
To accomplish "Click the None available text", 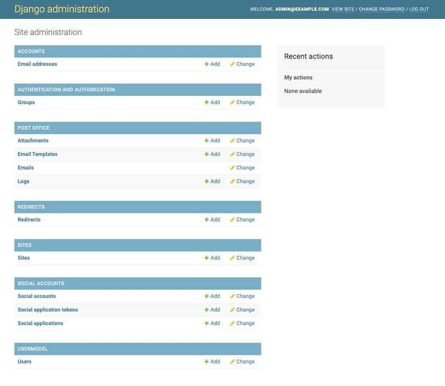I will pos(303,91).
